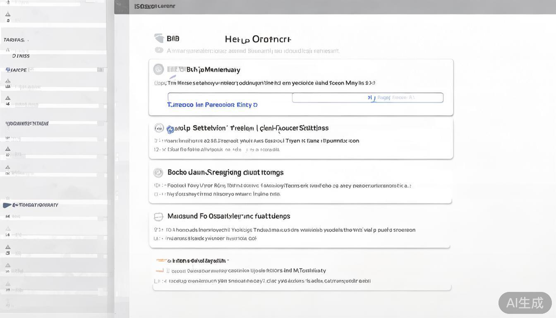Open the 'Turrepco Inn Pareooior Rinty' link
Screen dimensions: 556x318
(x=212, y=105)
